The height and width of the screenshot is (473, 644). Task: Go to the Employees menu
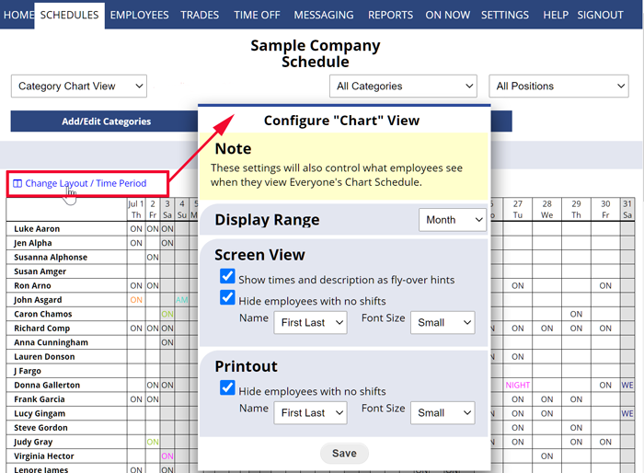pos(139,15)
